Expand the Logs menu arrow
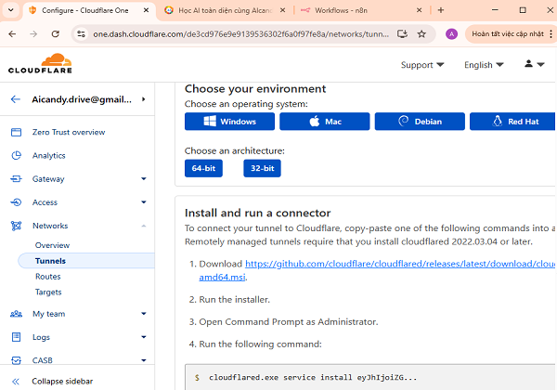 (x=144, y=337)
